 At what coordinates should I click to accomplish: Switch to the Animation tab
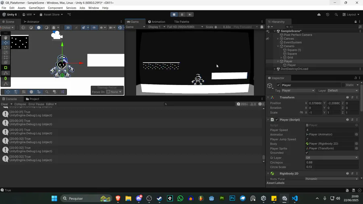point(156,22)
